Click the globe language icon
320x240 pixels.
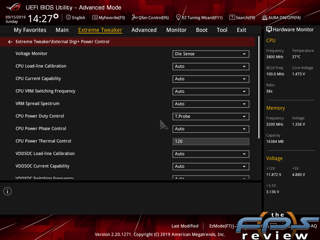point(68,17)
